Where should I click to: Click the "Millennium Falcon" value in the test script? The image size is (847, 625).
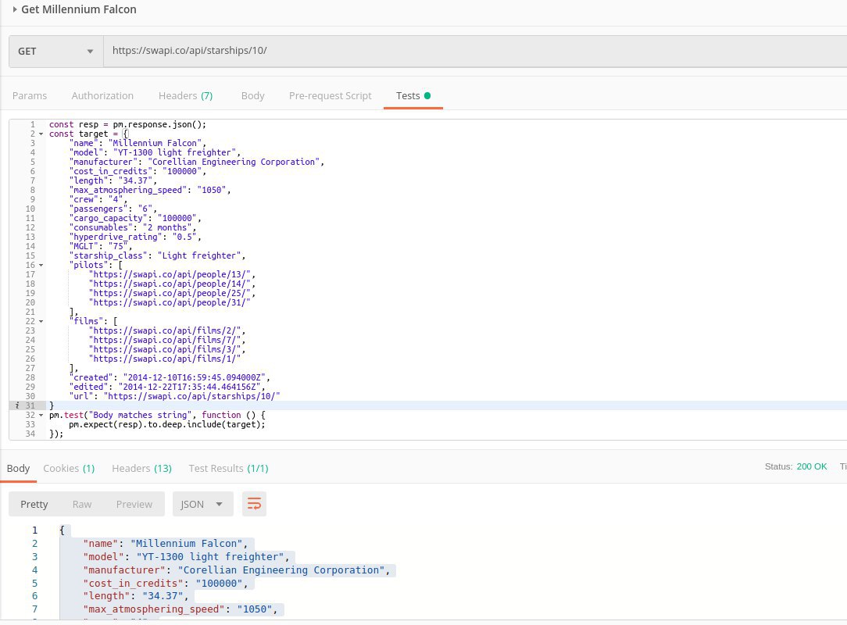[x=155, y=143]
